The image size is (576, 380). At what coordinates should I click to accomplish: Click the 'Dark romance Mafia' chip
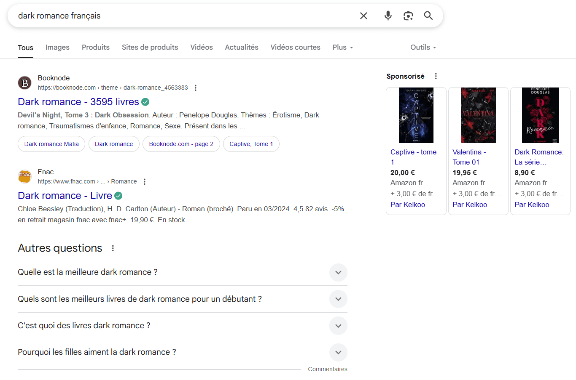pyautogui.click(x=51, y=144)
